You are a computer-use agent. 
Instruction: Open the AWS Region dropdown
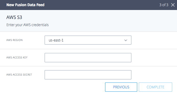pyautogui.click(x=88, y=40)
